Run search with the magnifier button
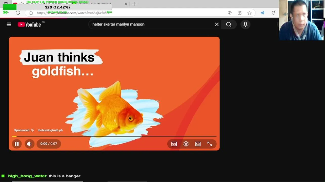Viewport: 325px width, 182px height. [229, 25]
